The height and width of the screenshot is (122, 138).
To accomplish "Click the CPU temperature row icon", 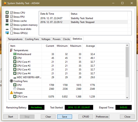I will 15,58.
